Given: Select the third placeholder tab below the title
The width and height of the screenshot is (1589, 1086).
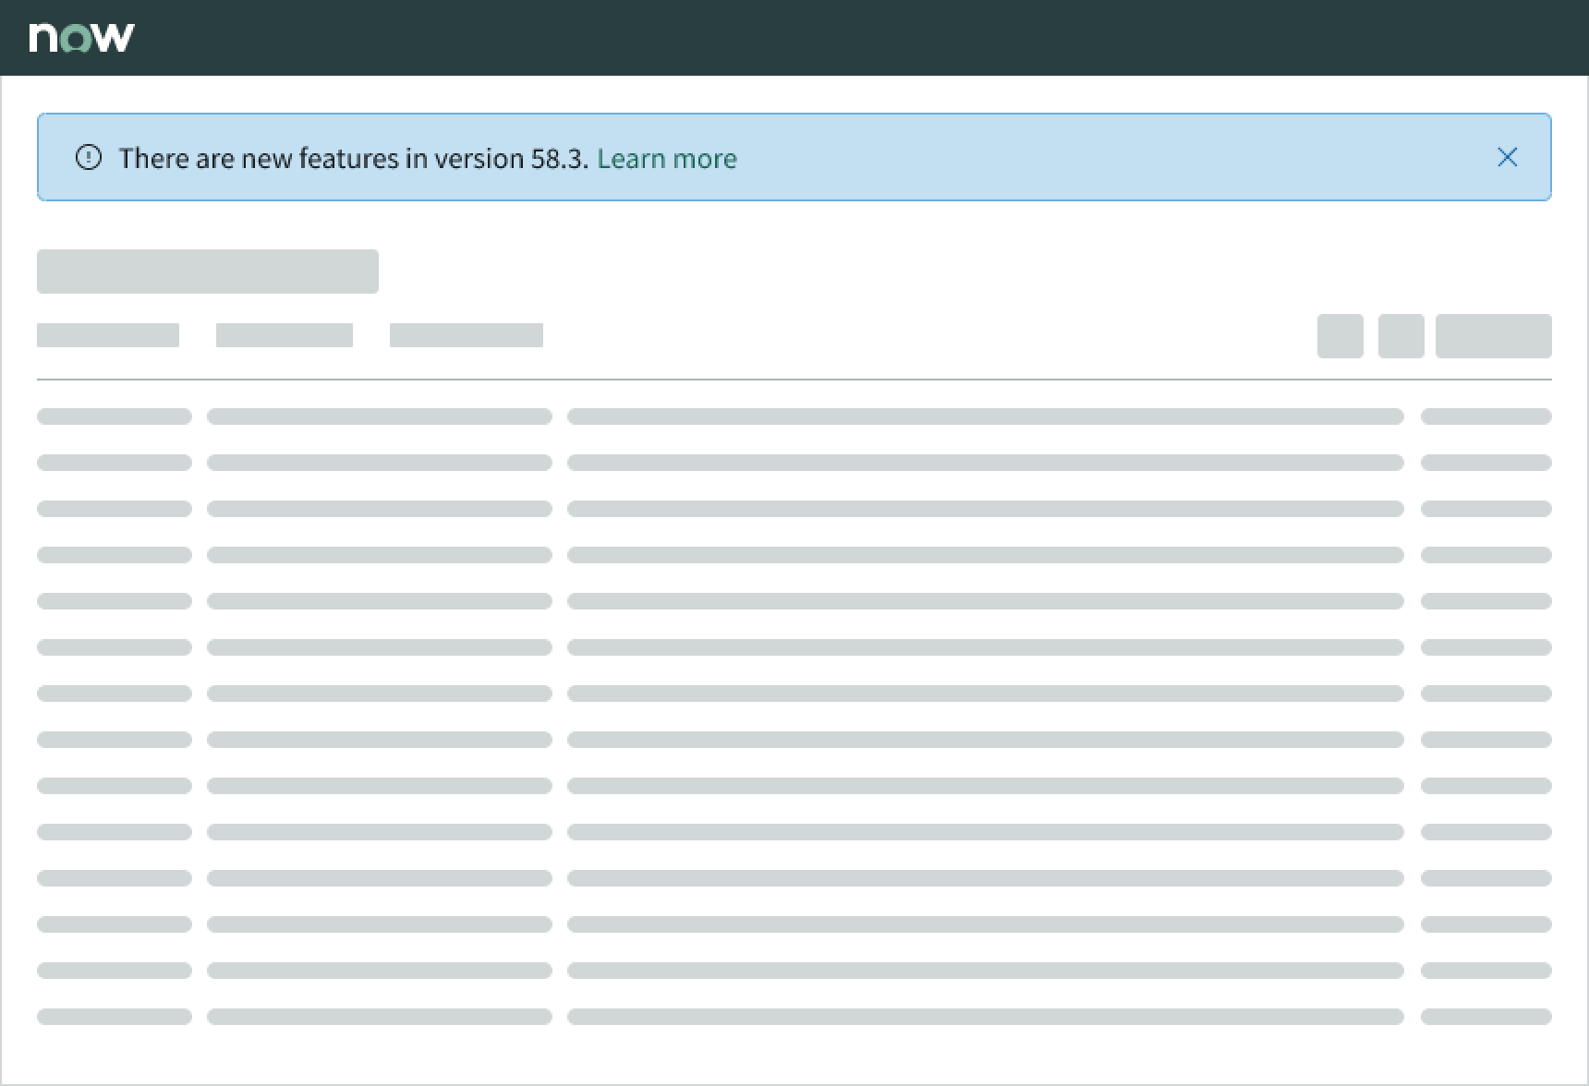Looking at the screenshot, I should pos(467,335).
